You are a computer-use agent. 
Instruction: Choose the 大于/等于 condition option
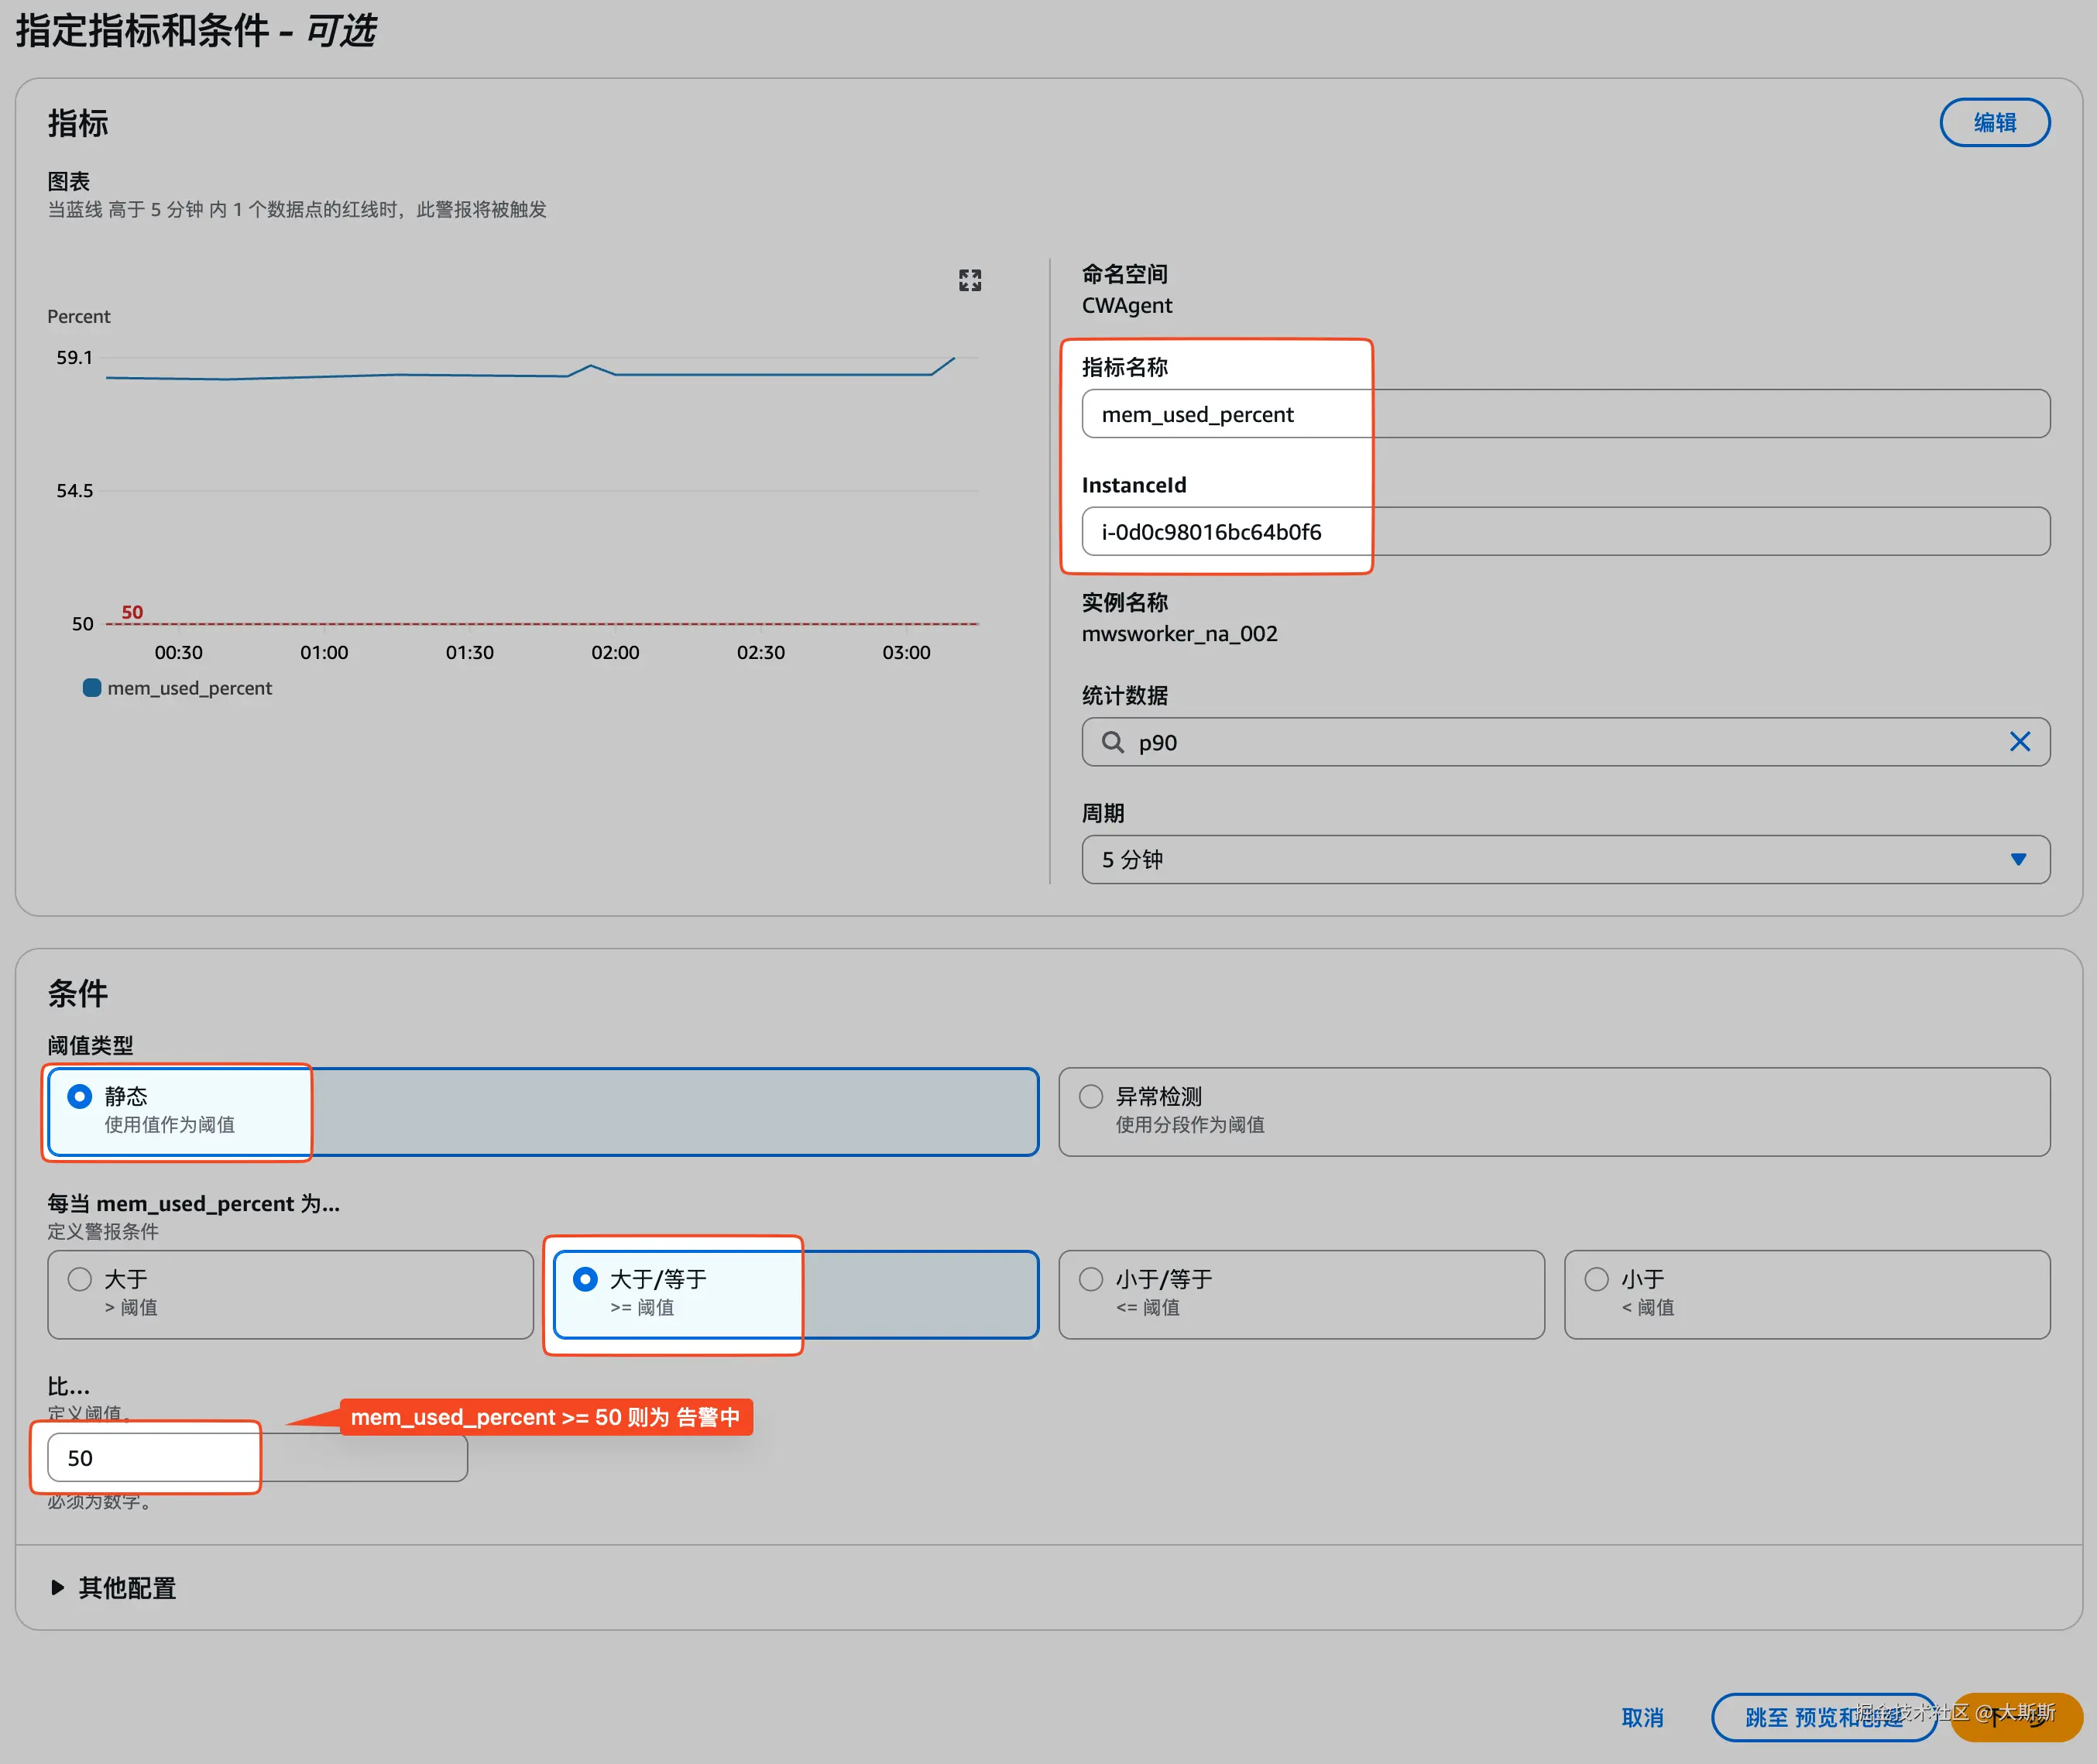(585, 1280)
